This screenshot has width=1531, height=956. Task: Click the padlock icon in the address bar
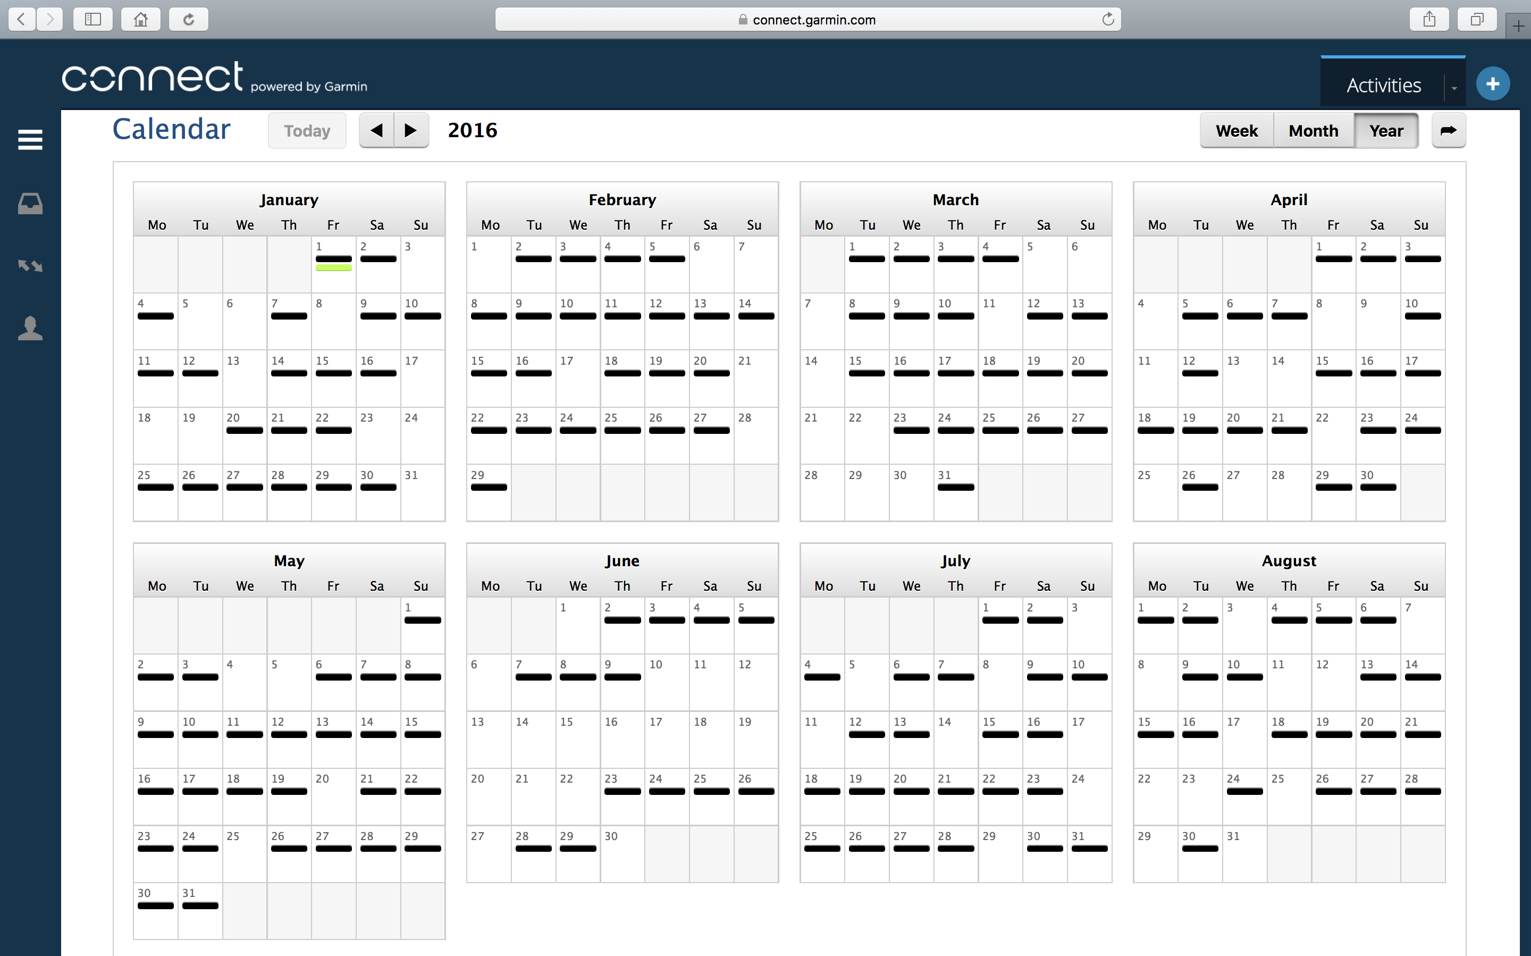coord(743,20)
